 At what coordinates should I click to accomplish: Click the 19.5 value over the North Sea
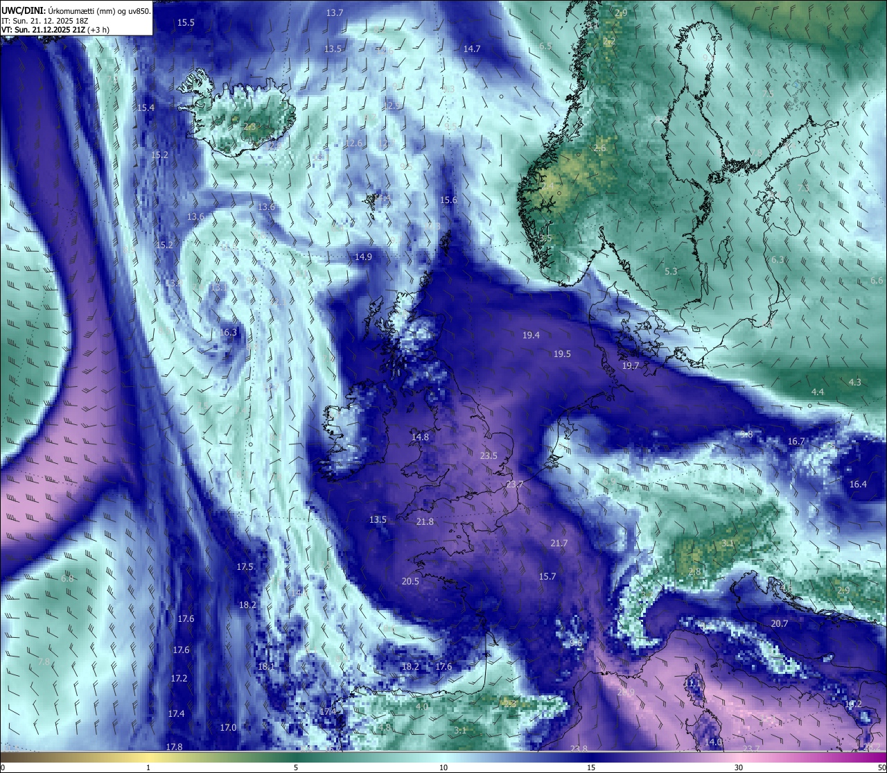click(562, 354)
